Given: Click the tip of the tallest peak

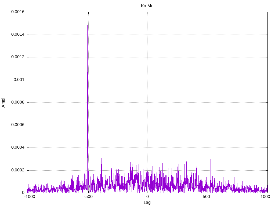Looking at the screenshot, I should [x=87, y=25].
